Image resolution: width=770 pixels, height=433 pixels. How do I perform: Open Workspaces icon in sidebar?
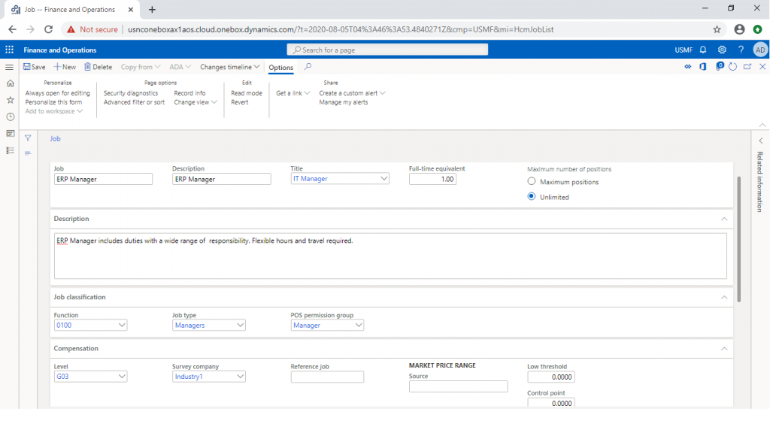click(x=11, y=134)
